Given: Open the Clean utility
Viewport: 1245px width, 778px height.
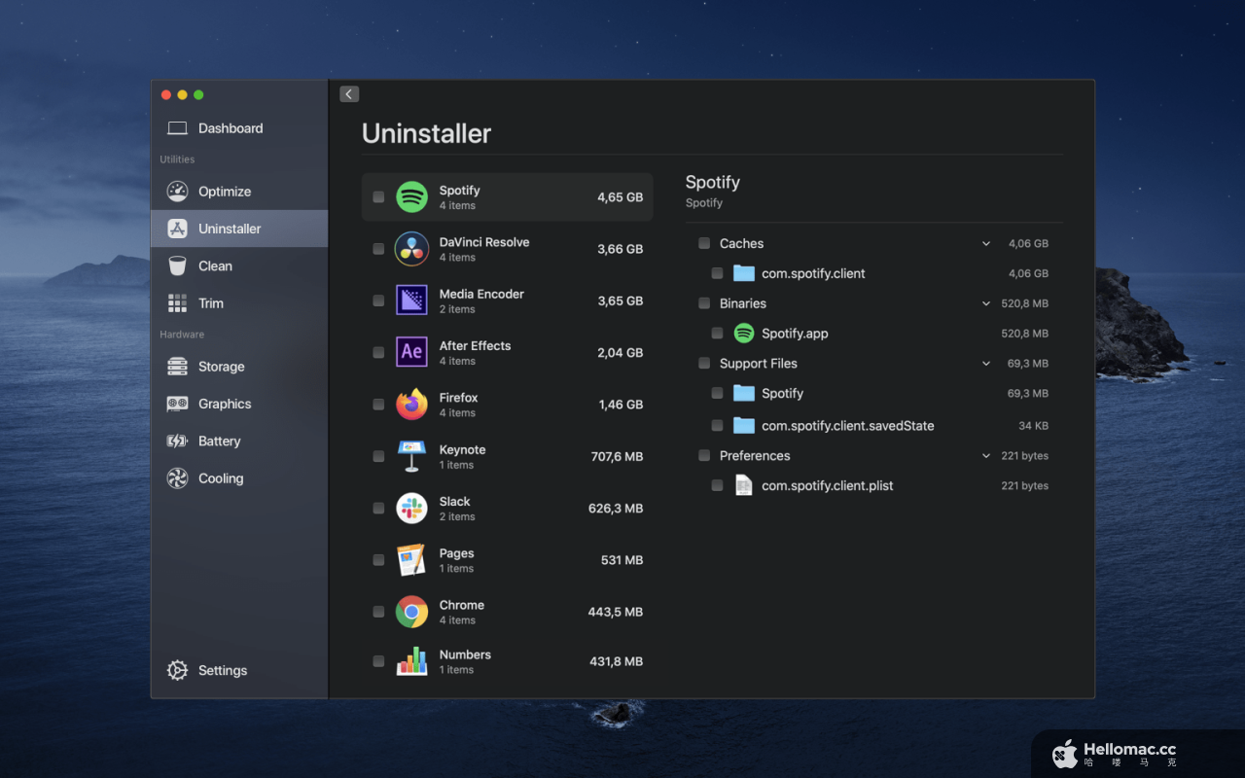Looking at the screenshot, I should coord(239,265).
